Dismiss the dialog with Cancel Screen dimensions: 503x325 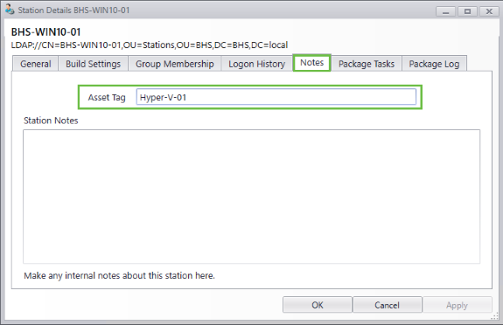point(388,305)
